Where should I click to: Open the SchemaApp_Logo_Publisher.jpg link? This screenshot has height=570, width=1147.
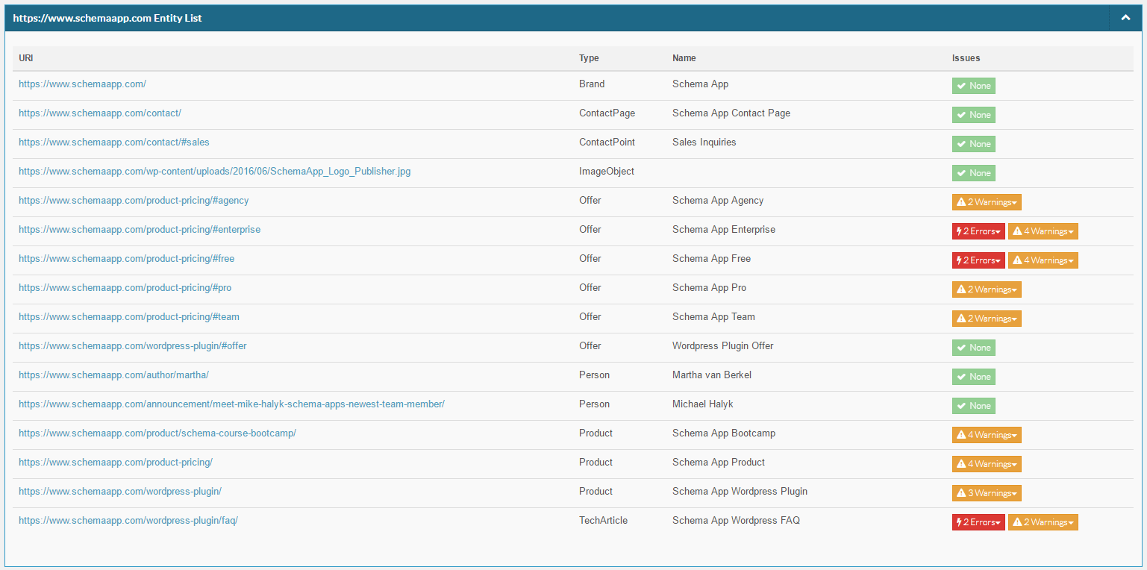214,172
